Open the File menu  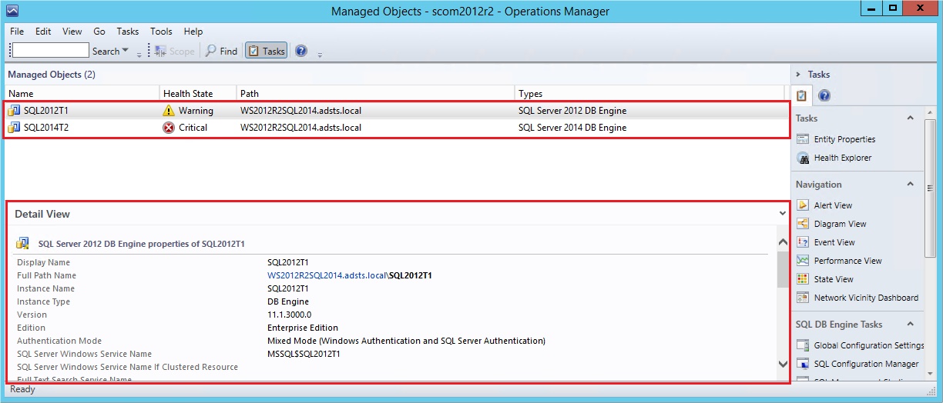[x=17, y=32]
